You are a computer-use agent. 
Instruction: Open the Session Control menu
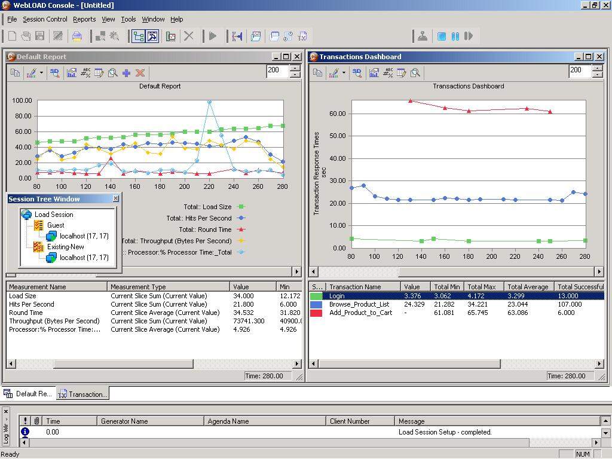coord(45,19)
